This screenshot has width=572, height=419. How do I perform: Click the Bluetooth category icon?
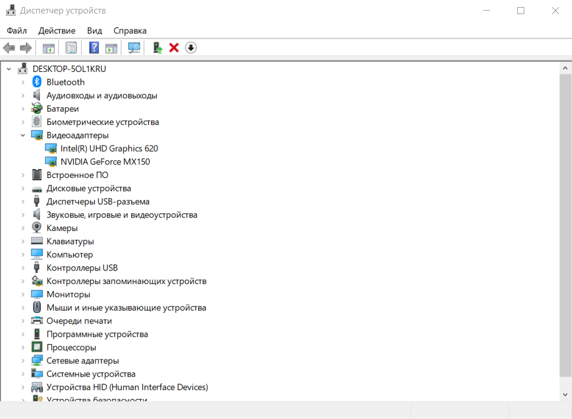(x=37, y=82)
